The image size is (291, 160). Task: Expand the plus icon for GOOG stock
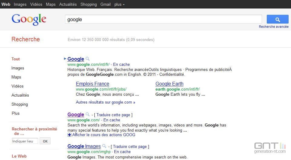pos(70,135)
